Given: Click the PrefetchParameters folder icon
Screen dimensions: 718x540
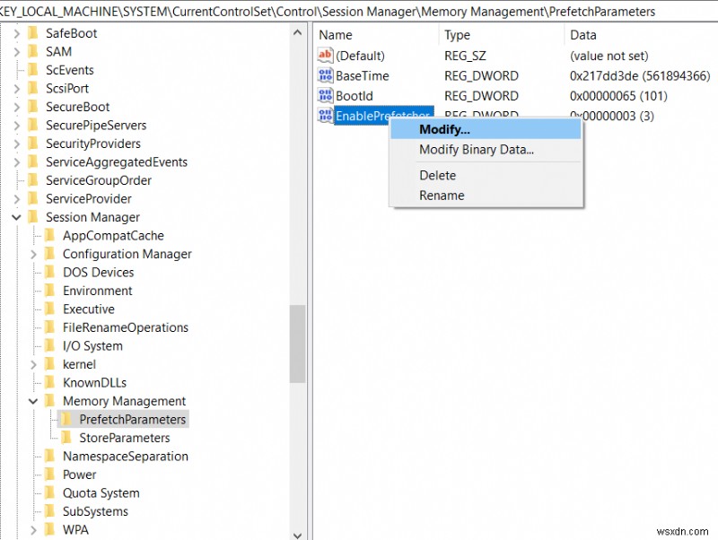Looking at the screenshot, I should pyautogui.click(x=66, y=419).
